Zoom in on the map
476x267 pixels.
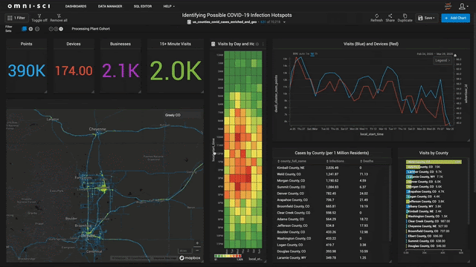pyautogui.click(x=197, y=243)
